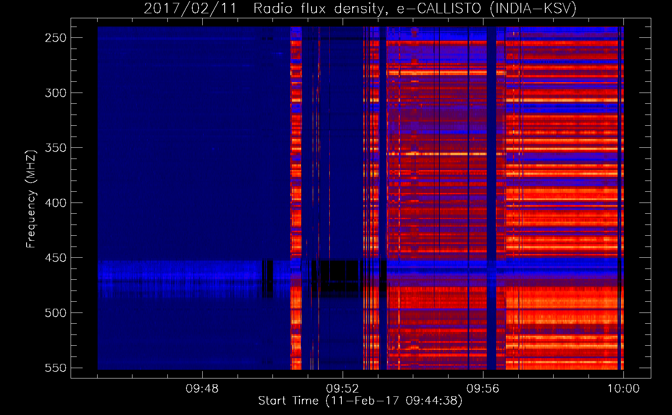Click the 'Start Time (11-Feb-17 09:44:38)' axis label
The image size is (672, 415).
click(360, 401)
